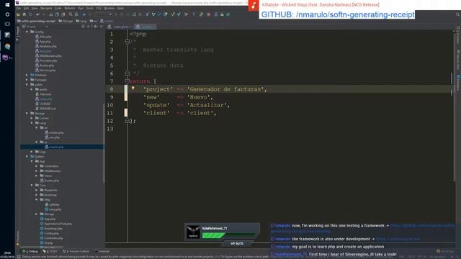Click the Lang breadcrumb in navigation bar

coord(81,21)
